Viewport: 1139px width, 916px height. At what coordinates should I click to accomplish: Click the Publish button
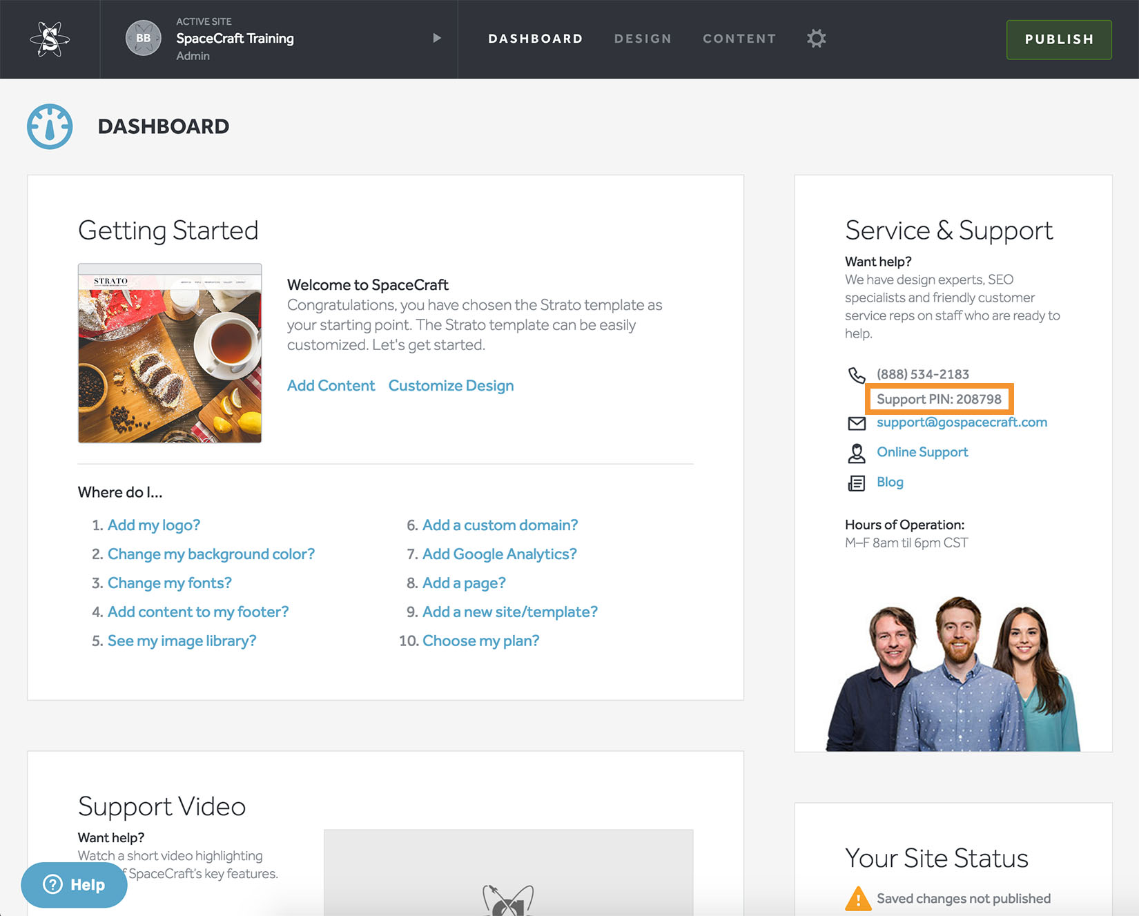[x=1059, y=39]
